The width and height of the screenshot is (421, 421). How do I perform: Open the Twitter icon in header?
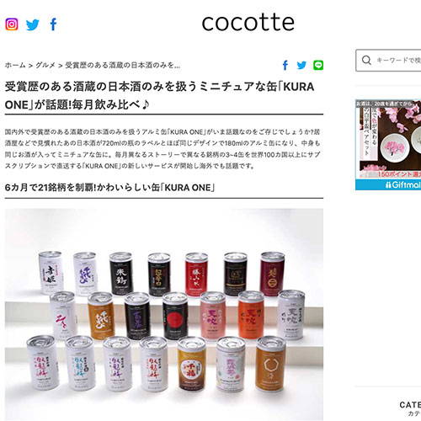[33, 24]
